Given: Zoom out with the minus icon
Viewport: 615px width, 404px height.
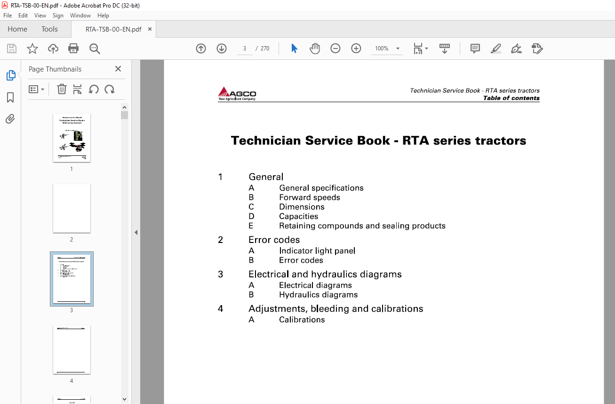Looking at the screenshot, I should 335,48.
